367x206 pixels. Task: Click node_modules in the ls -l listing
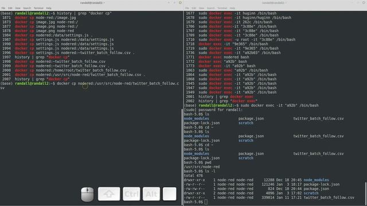tap(316, 180)
